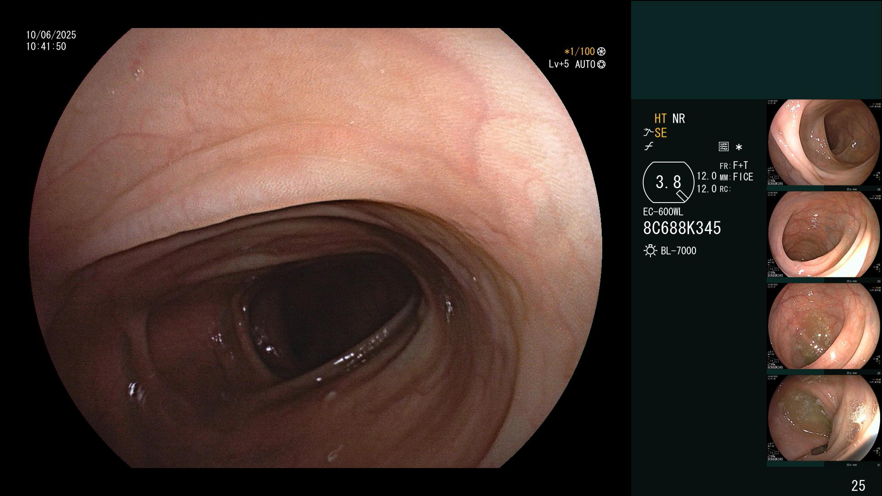The image size is (882, 496).
Task: Click the scope diameter 3.8 diagram
Action: coord(668,182)
